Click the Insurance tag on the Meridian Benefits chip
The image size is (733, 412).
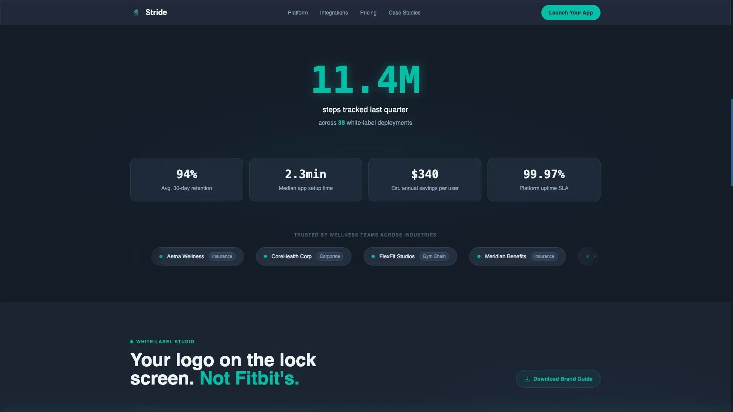[544, 256]
